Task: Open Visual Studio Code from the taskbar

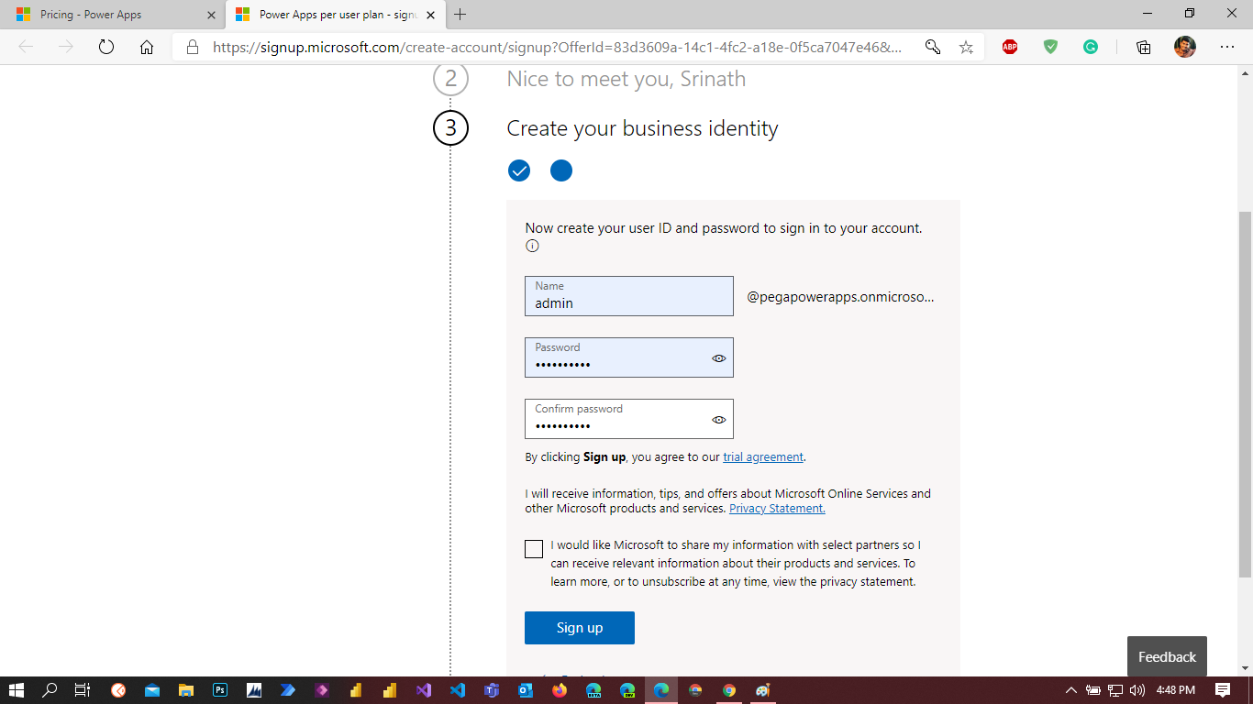Action: (456, 690)
